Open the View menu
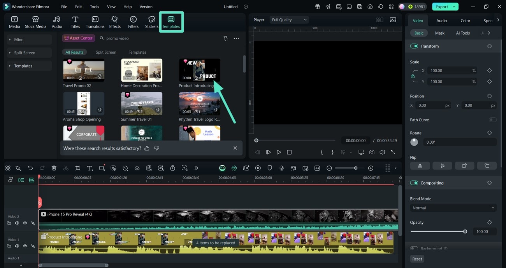The image size is (506, 268). 111,7
